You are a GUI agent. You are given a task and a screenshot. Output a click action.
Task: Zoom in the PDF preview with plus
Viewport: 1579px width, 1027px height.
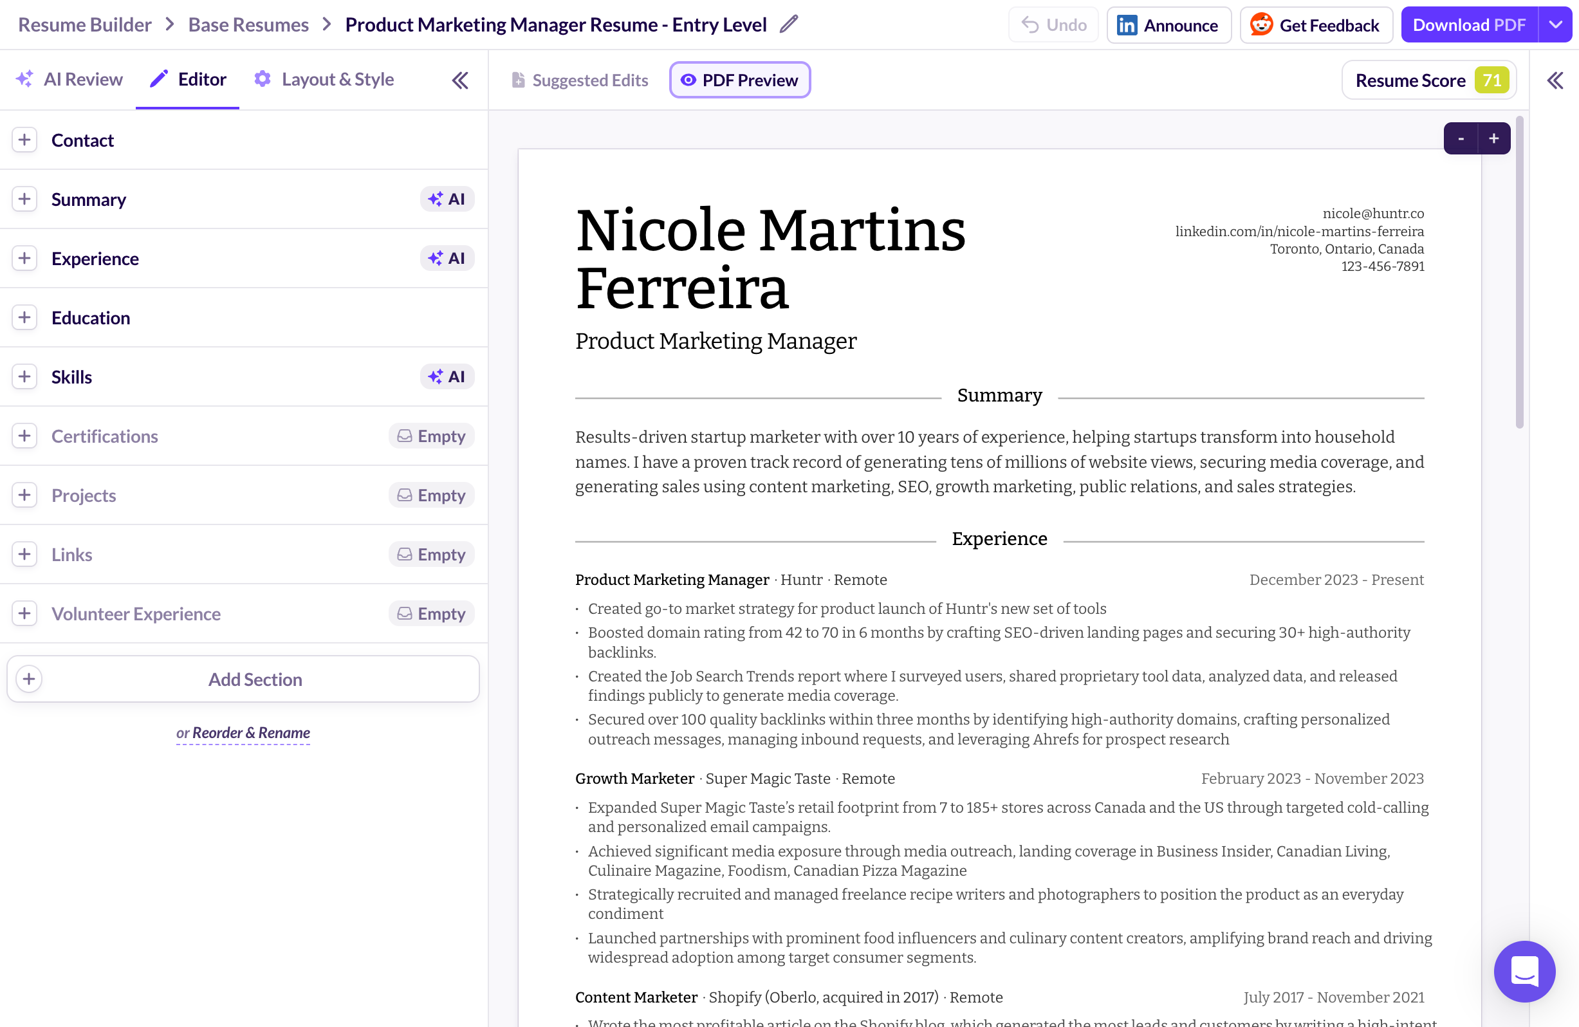click(1493, 138)
